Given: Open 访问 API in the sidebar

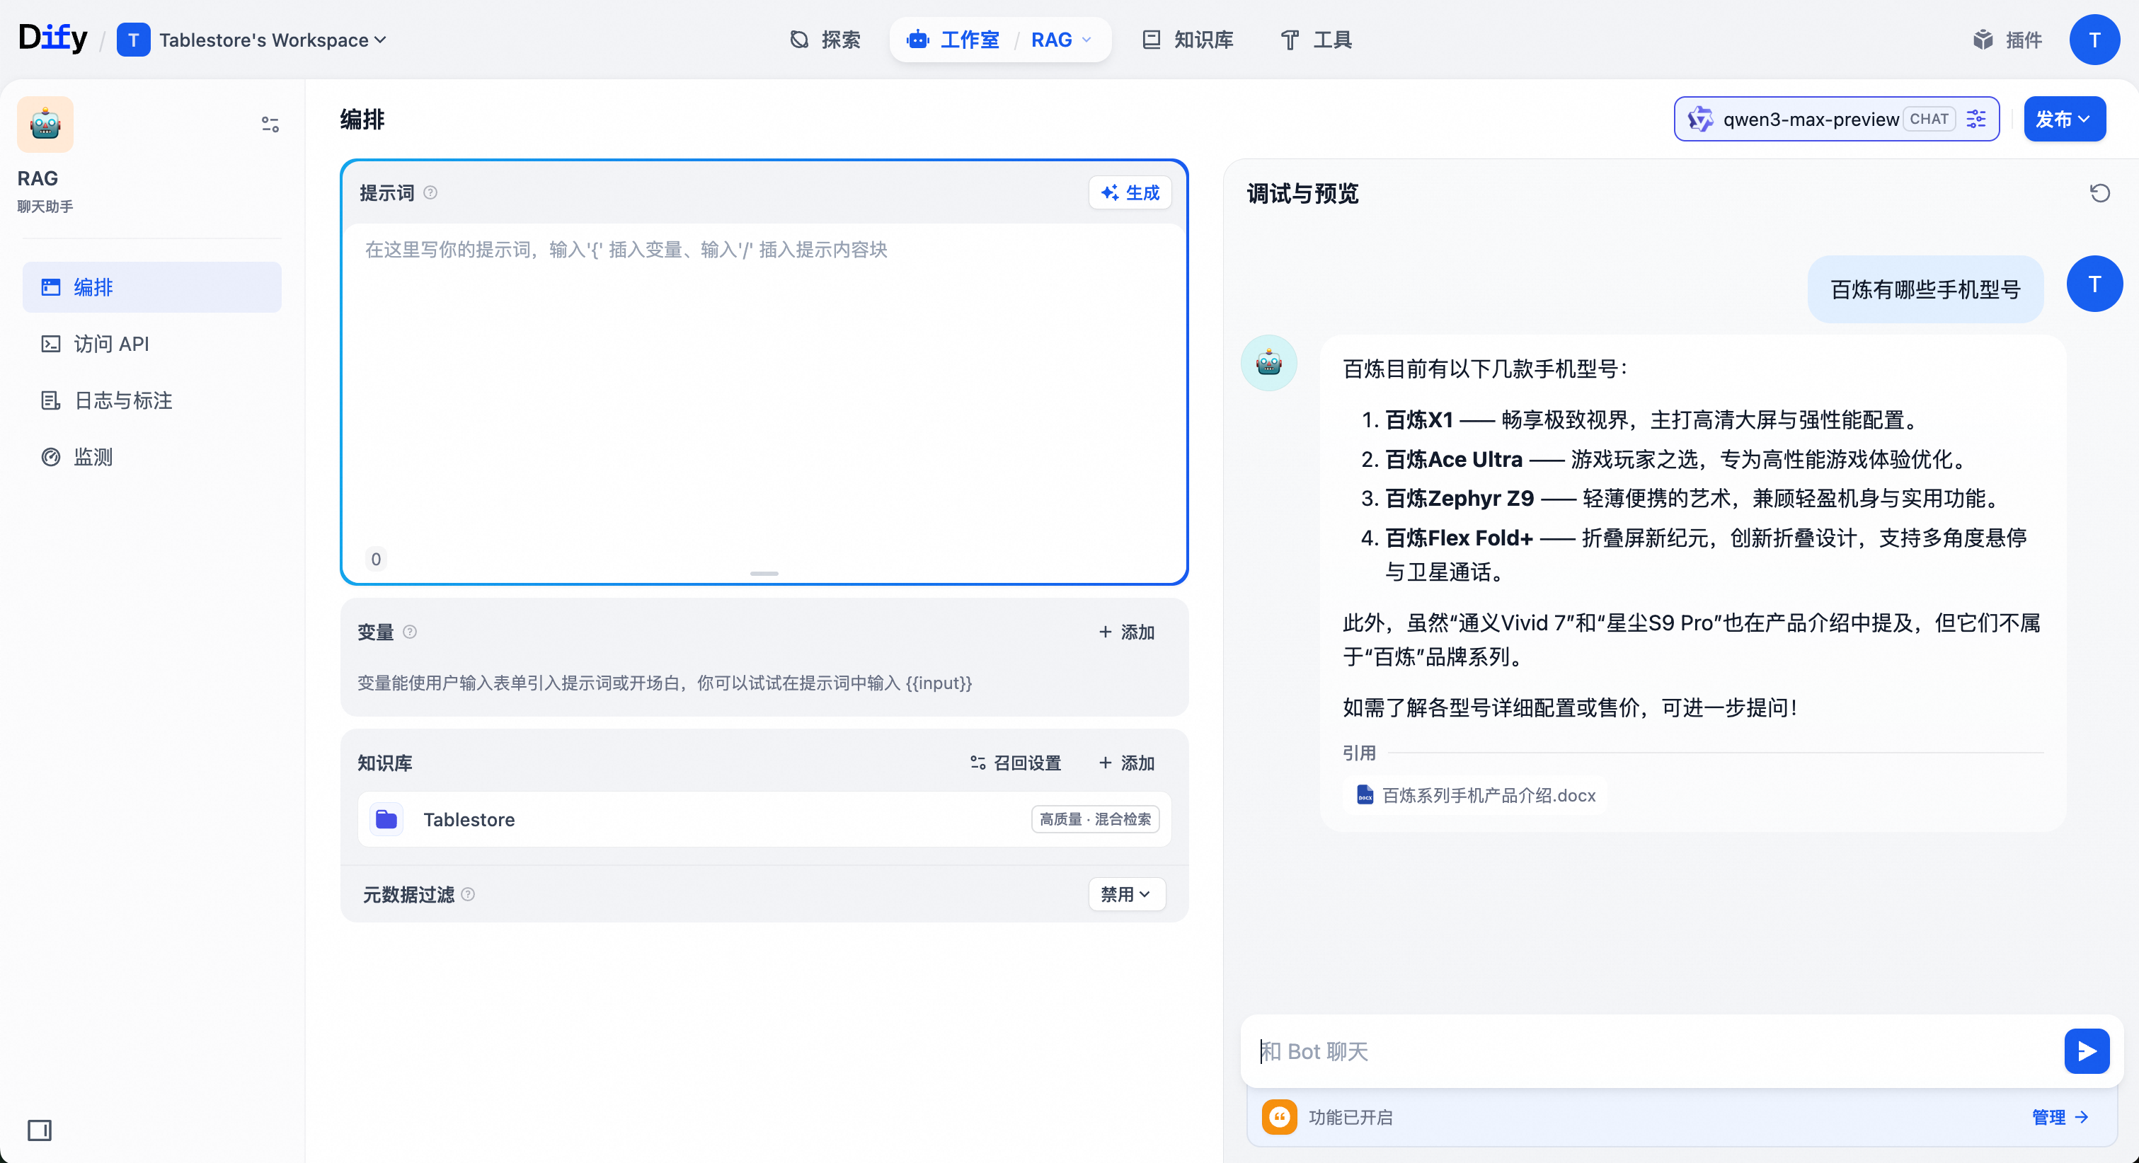Looking at the screenshot, I should coord(111,344).
